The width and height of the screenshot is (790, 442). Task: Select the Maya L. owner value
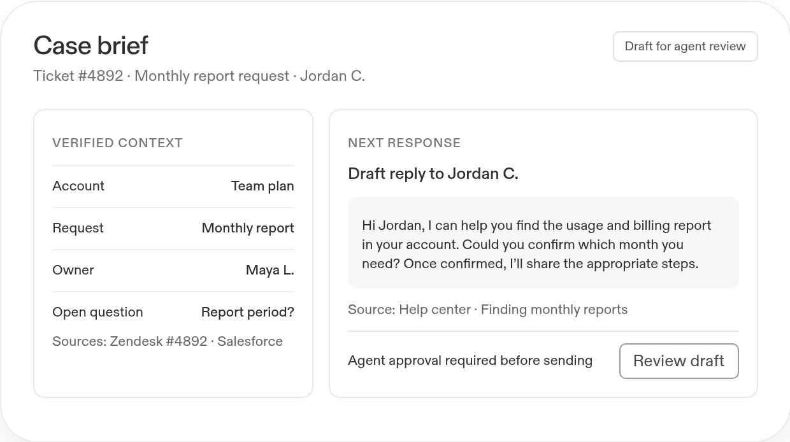270,270
